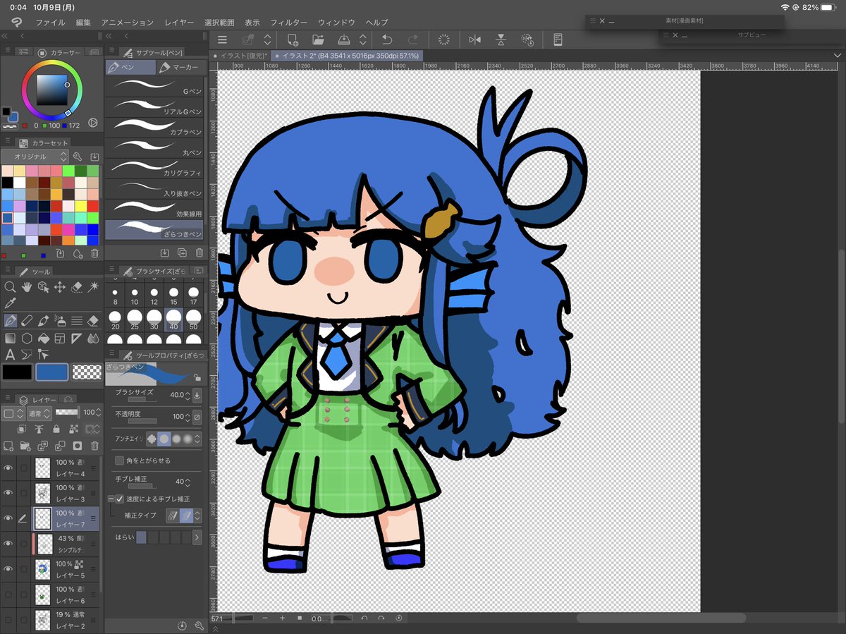Select the Operation object tool

pyautogui.click(x=43, y=286)
